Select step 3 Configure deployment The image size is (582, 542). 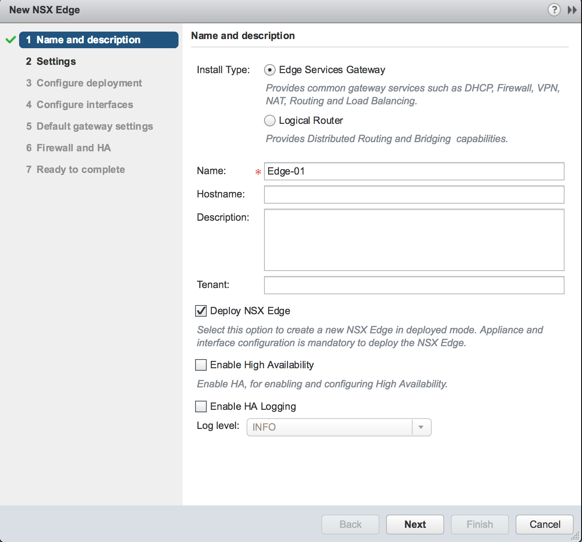coord(84,83)
